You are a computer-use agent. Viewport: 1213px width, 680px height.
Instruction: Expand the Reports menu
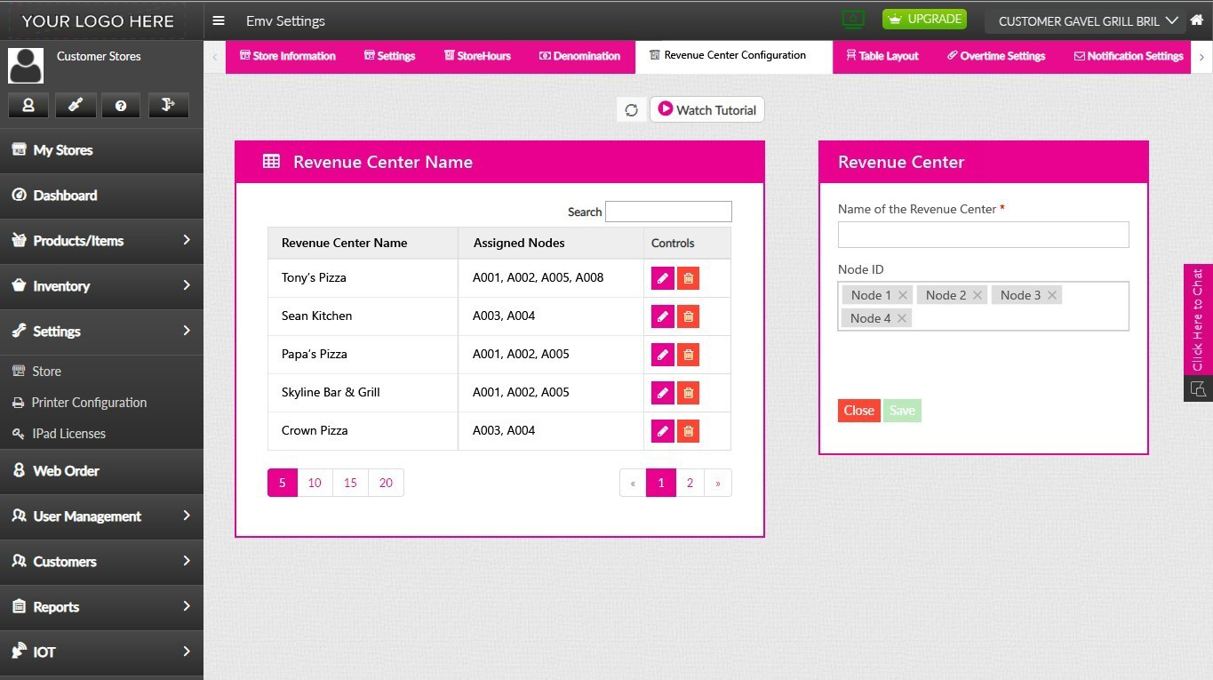[101, 606]
